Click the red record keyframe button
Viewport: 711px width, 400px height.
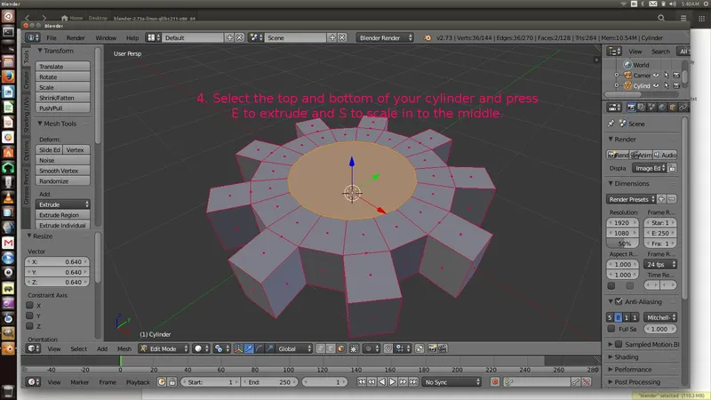click(495, 381)
